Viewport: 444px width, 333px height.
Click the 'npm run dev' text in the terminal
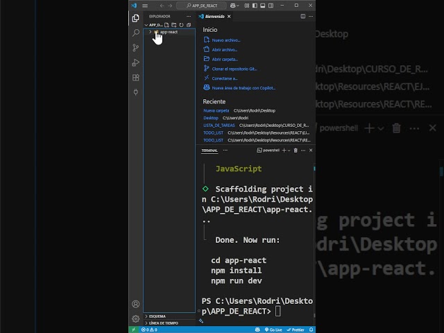236,281
